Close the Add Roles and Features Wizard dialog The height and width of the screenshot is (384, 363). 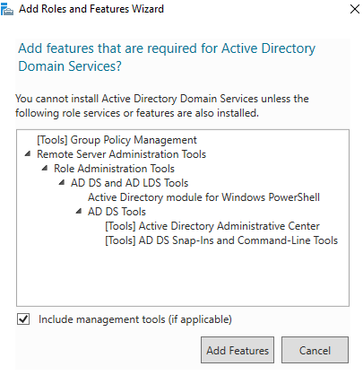355,9
